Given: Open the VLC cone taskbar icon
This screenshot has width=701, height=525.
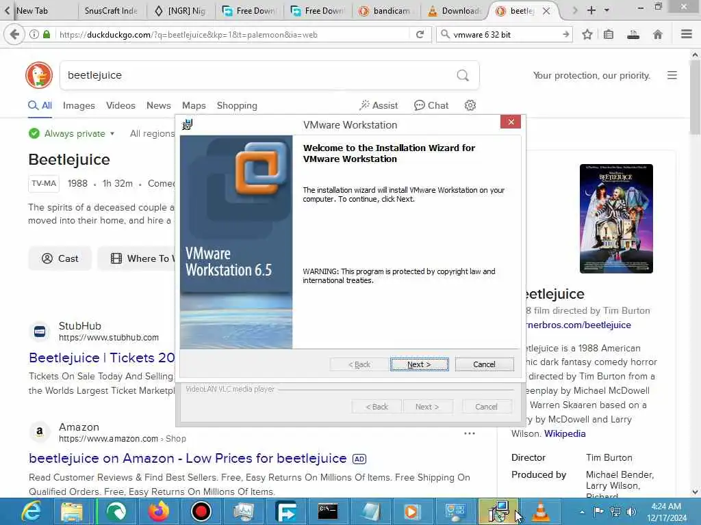Looking at the screenshot, I should point(541,511).
